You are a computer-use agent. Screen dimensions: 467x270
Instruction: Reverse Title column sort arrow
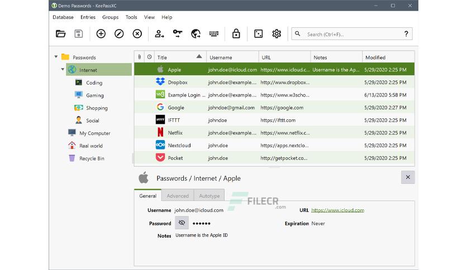199,56
